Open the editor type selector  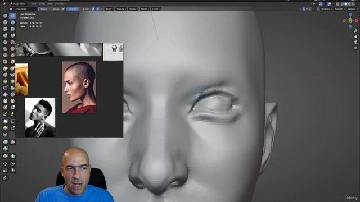pyautogui.click(x=4, y=4)
